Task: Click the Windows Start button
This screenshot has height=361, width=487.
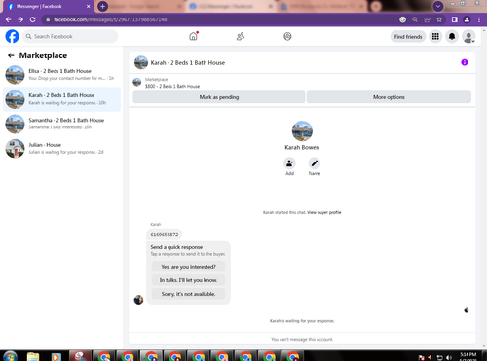Action: pos(10,356)
